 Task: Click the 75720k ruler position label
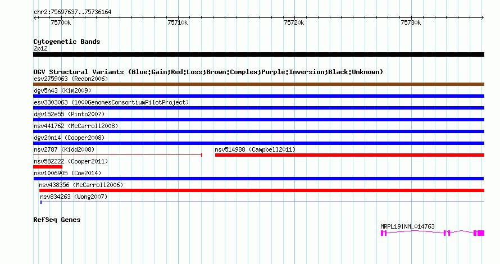click(294, 22)
